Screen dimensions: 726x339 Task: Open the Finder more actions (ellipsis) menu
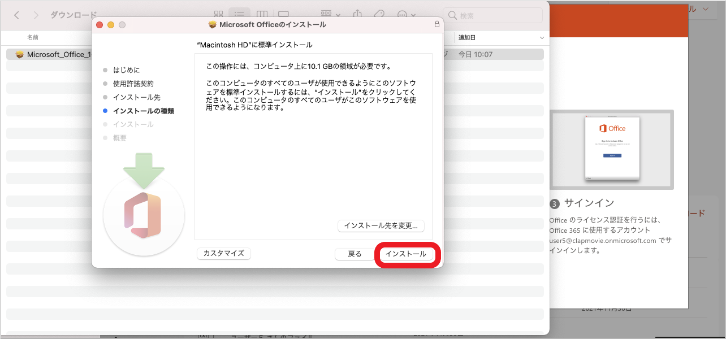(x=407, y=15)
